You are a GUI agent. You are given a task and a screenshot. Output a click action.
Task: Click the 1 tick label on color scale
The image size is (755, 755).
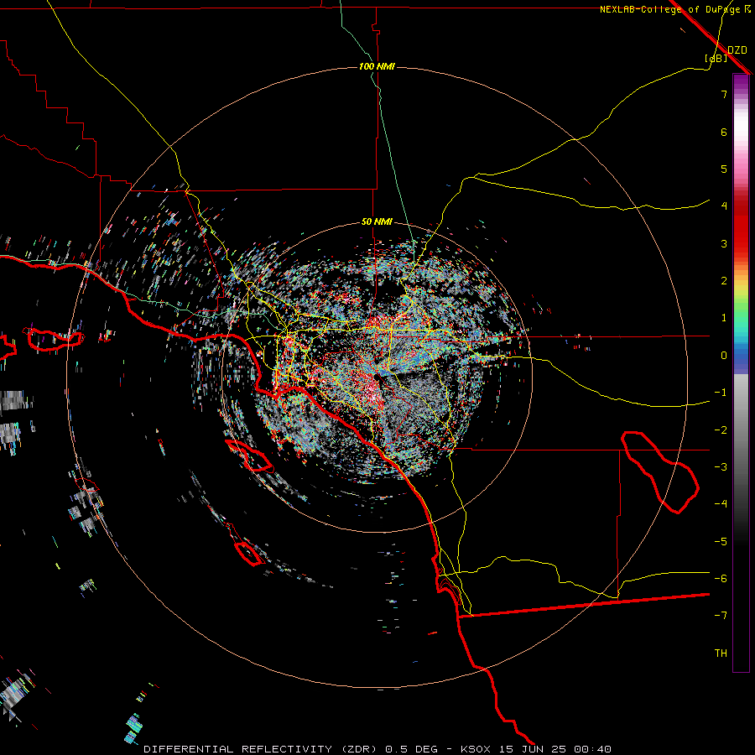724,318
